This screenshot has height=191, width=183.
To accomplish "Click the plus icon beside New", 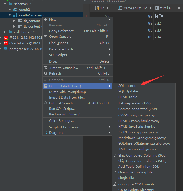I will pyautogui.click(x=46, y=20).
